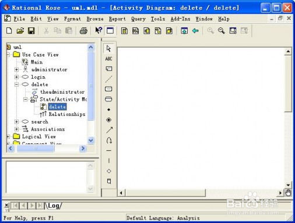Select the Start State dot tool
This screenshot has width=295, height=223.
point(108,109)
